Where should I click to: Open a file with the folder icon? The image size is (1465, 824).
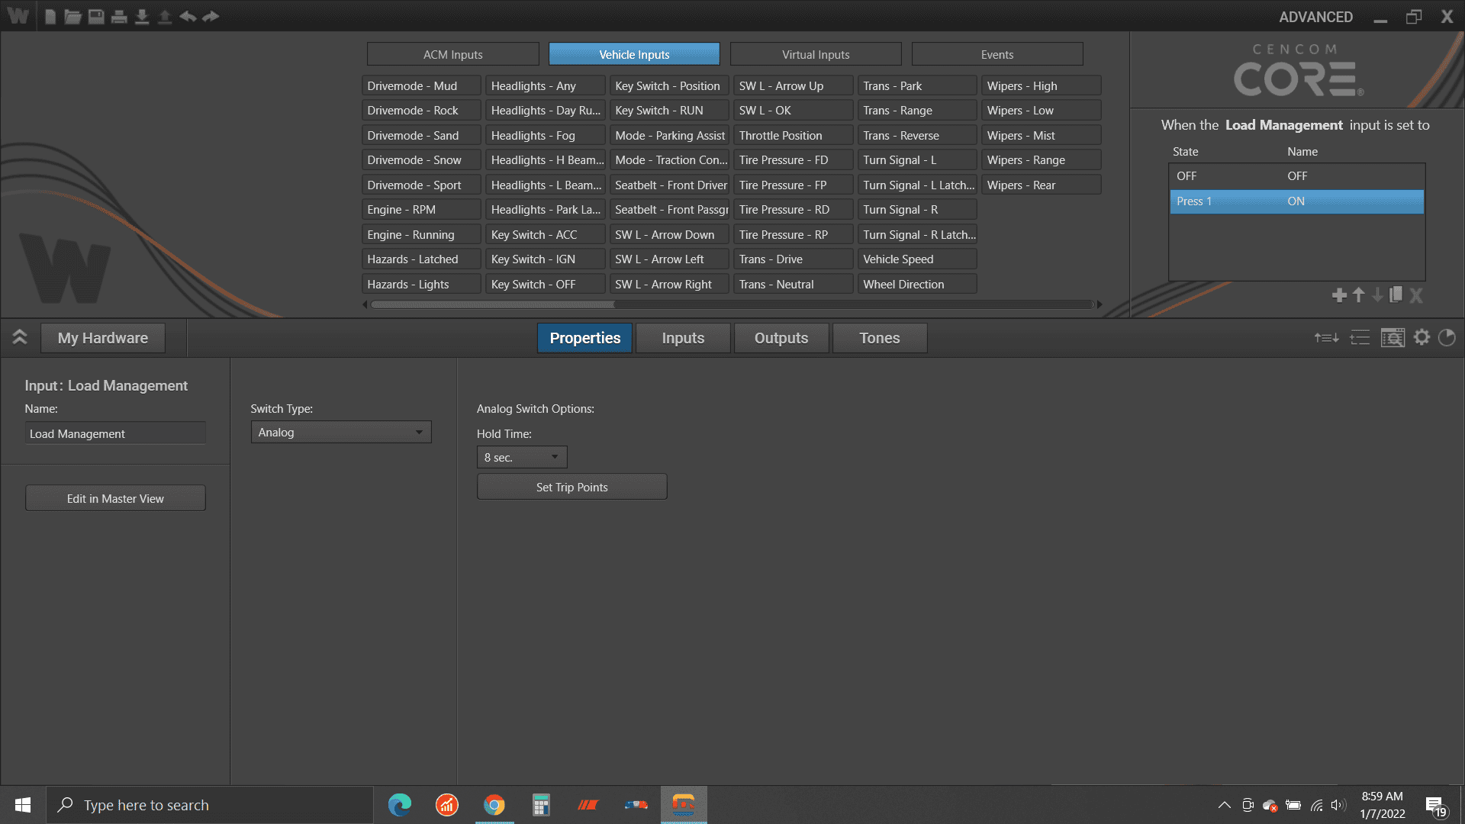pyautogui.click(x=72, y=16)
